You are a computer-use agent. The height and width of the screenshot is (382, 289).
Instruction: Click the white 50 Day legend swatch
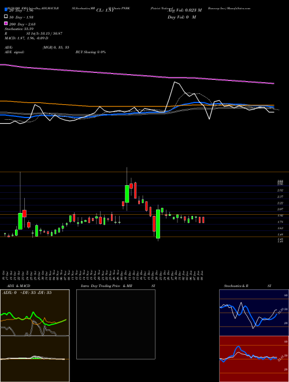[6, 17]
